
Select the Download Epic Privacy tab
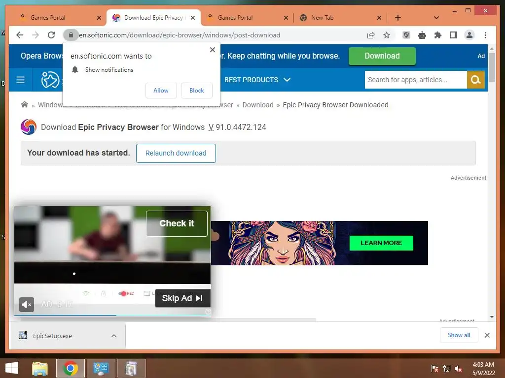click(153, 18)
